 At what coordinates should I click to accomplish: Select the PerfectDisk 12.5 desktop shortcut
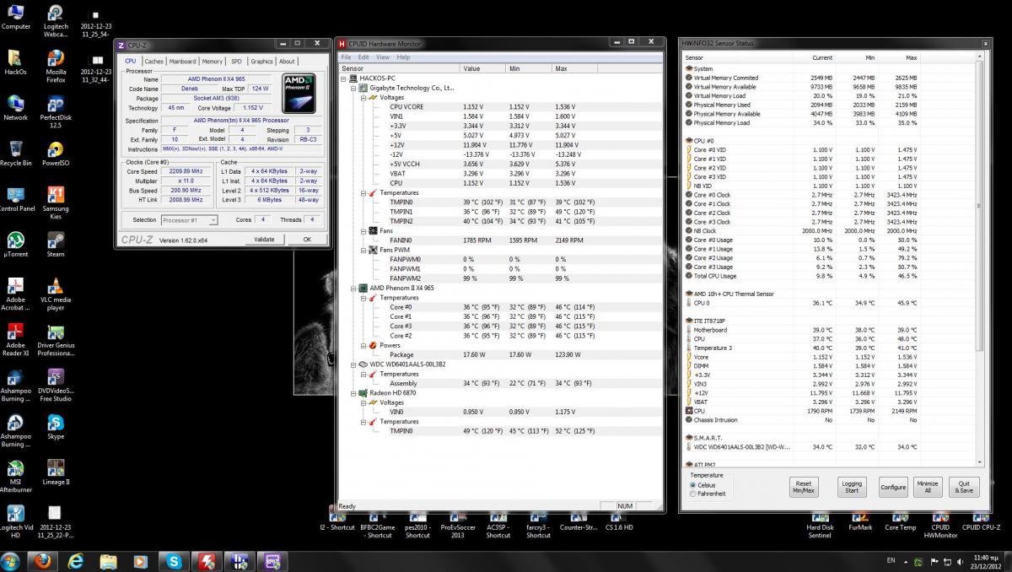point(56,112)
